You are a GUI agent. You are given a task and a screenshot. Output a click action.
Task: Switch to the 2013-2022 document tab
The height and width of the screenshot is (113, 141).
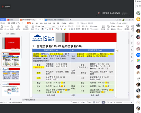[x=55, y=20]
